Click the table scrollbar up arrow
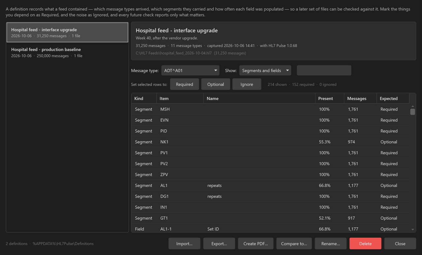422x255 pixels. (412, 106)
